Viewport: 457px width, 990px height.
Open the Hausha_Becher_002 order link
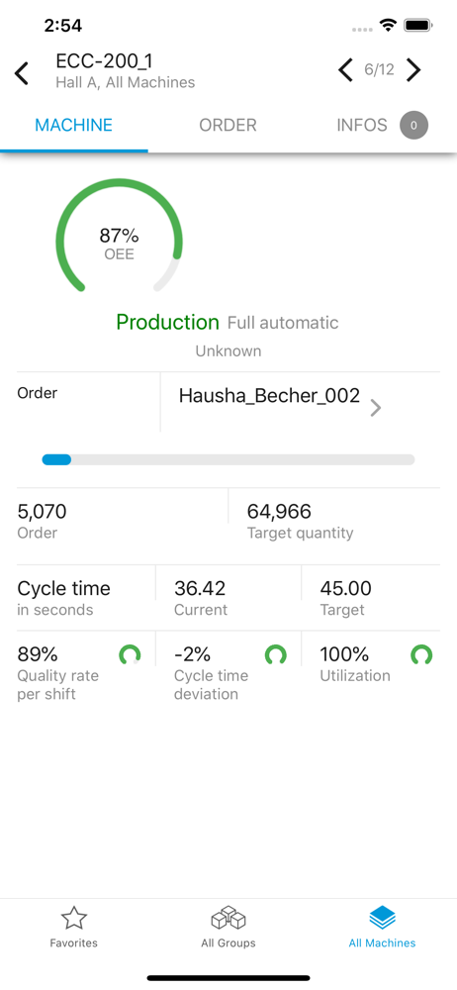pyautogui.click(x=269, y=396)
